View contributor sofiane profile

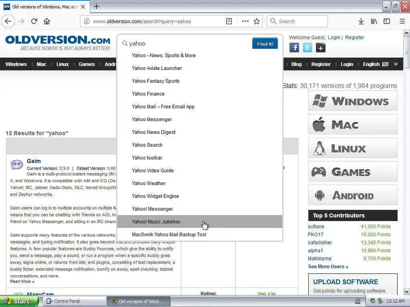tap(316, 227)
